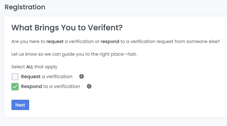The height and width of the screenshot is (126, 227).
Task: Click the "Select ALL that apply" instruction
Action: [x=34, y=67]
